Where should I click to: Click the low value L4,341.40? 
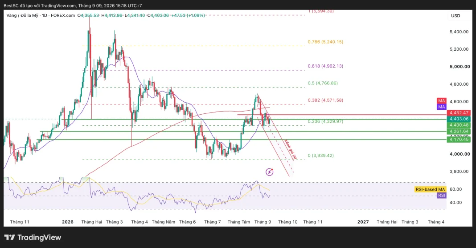[135, 16]
